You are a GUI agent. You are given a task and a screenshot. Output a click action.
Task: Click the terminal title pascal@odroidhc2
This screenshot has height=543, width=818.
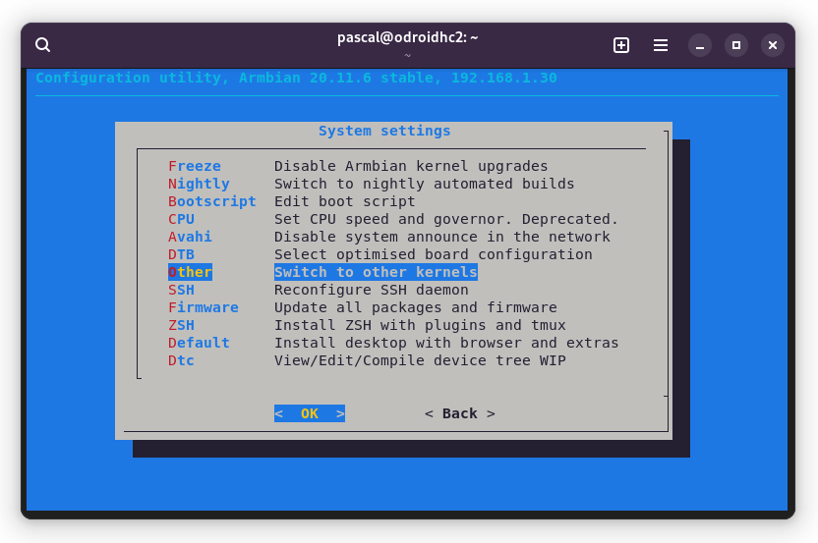(407, 37)
